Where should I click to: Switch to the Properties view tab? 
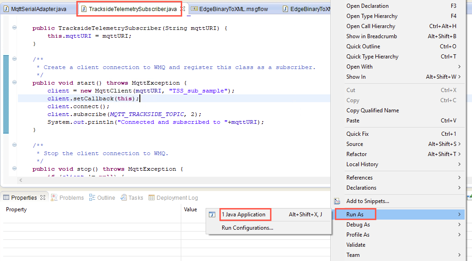(x=24, y=198)
